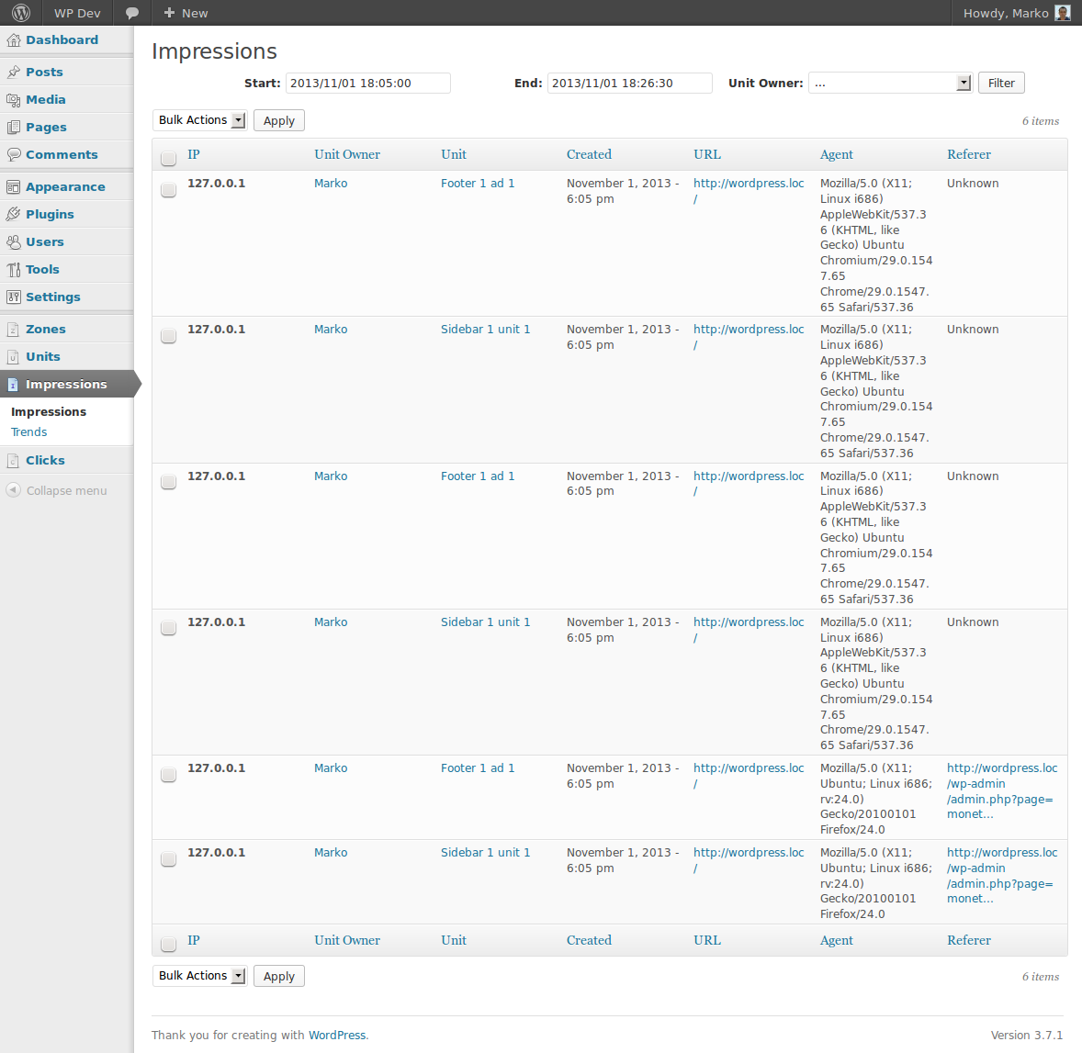Expand the bottom Bulk Actions dropdown
The width and height of the screenshot is (1082, 1053).
tap(200, 976)
